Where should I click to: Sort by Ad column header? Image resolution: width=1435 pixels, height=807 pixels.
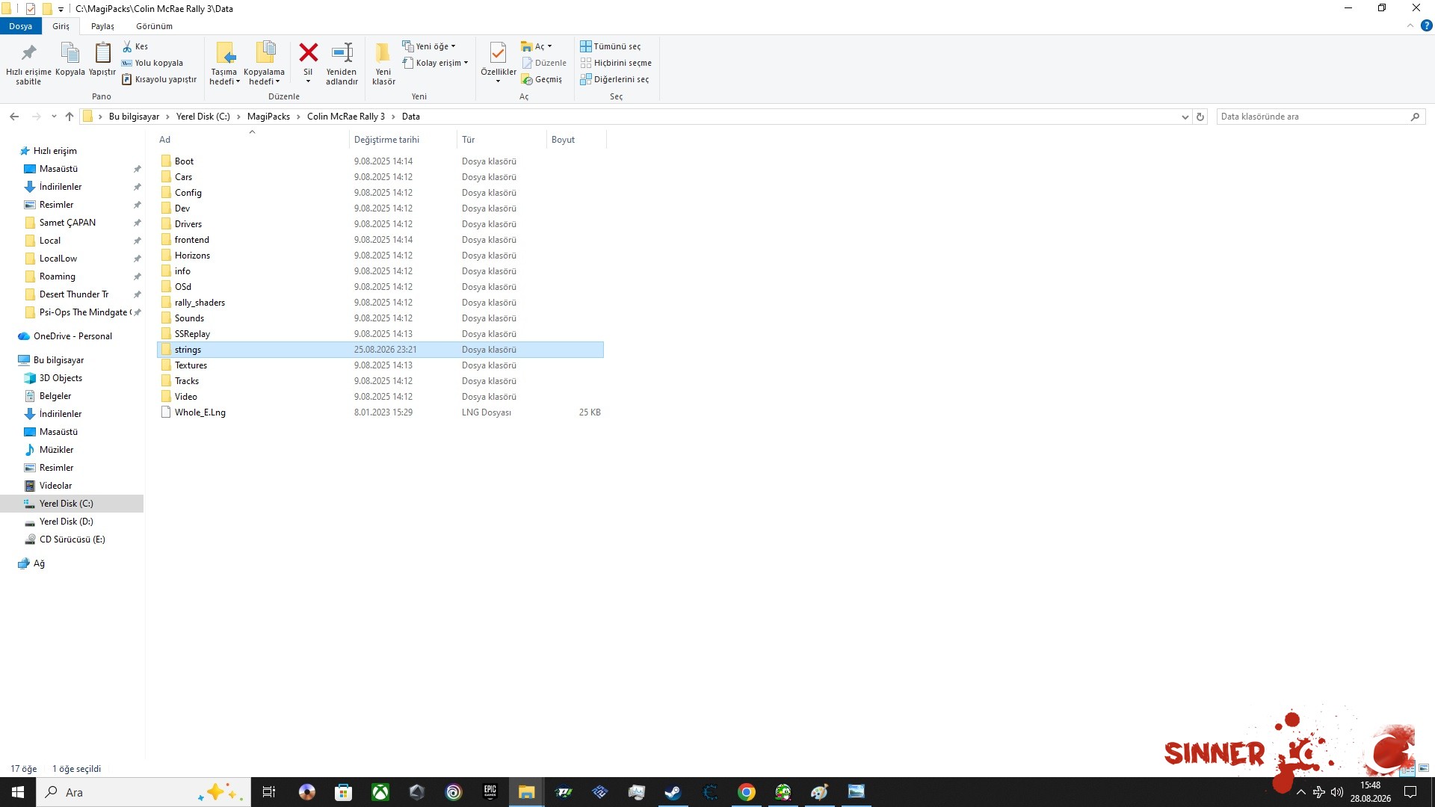click(252, 140)
